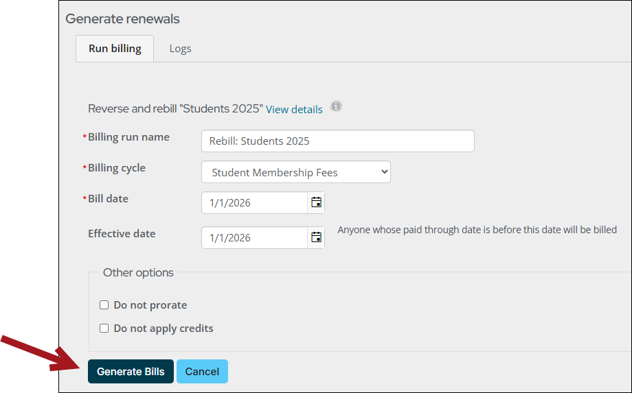Expand the Billing cycle dropdown
Viewport: 632px width, 393px height.
(x=295, y=172)
